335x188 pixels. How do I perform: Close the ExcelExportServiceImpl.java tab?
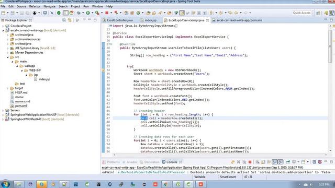pos(208,20)
